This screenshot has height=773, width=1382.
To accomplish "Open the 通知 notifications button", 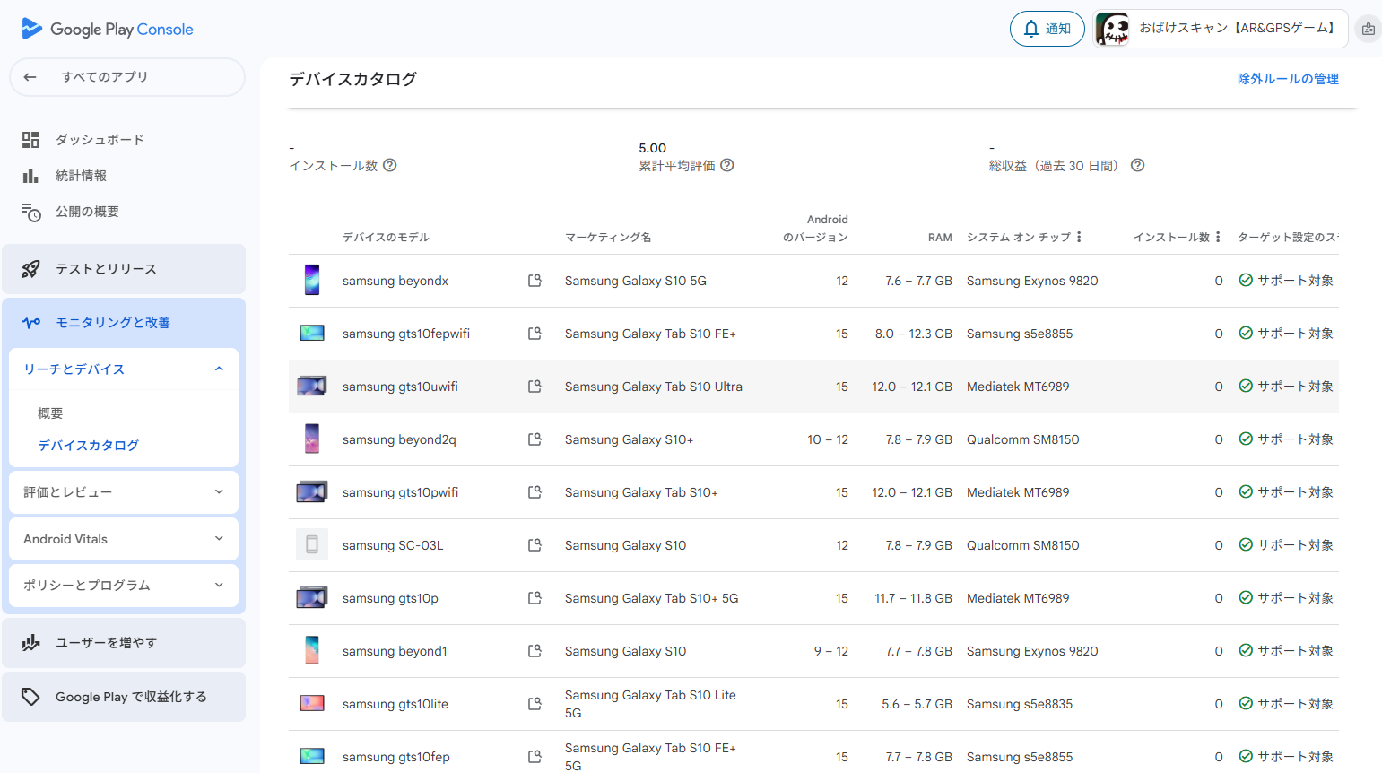I will [x=1047, y=29].
